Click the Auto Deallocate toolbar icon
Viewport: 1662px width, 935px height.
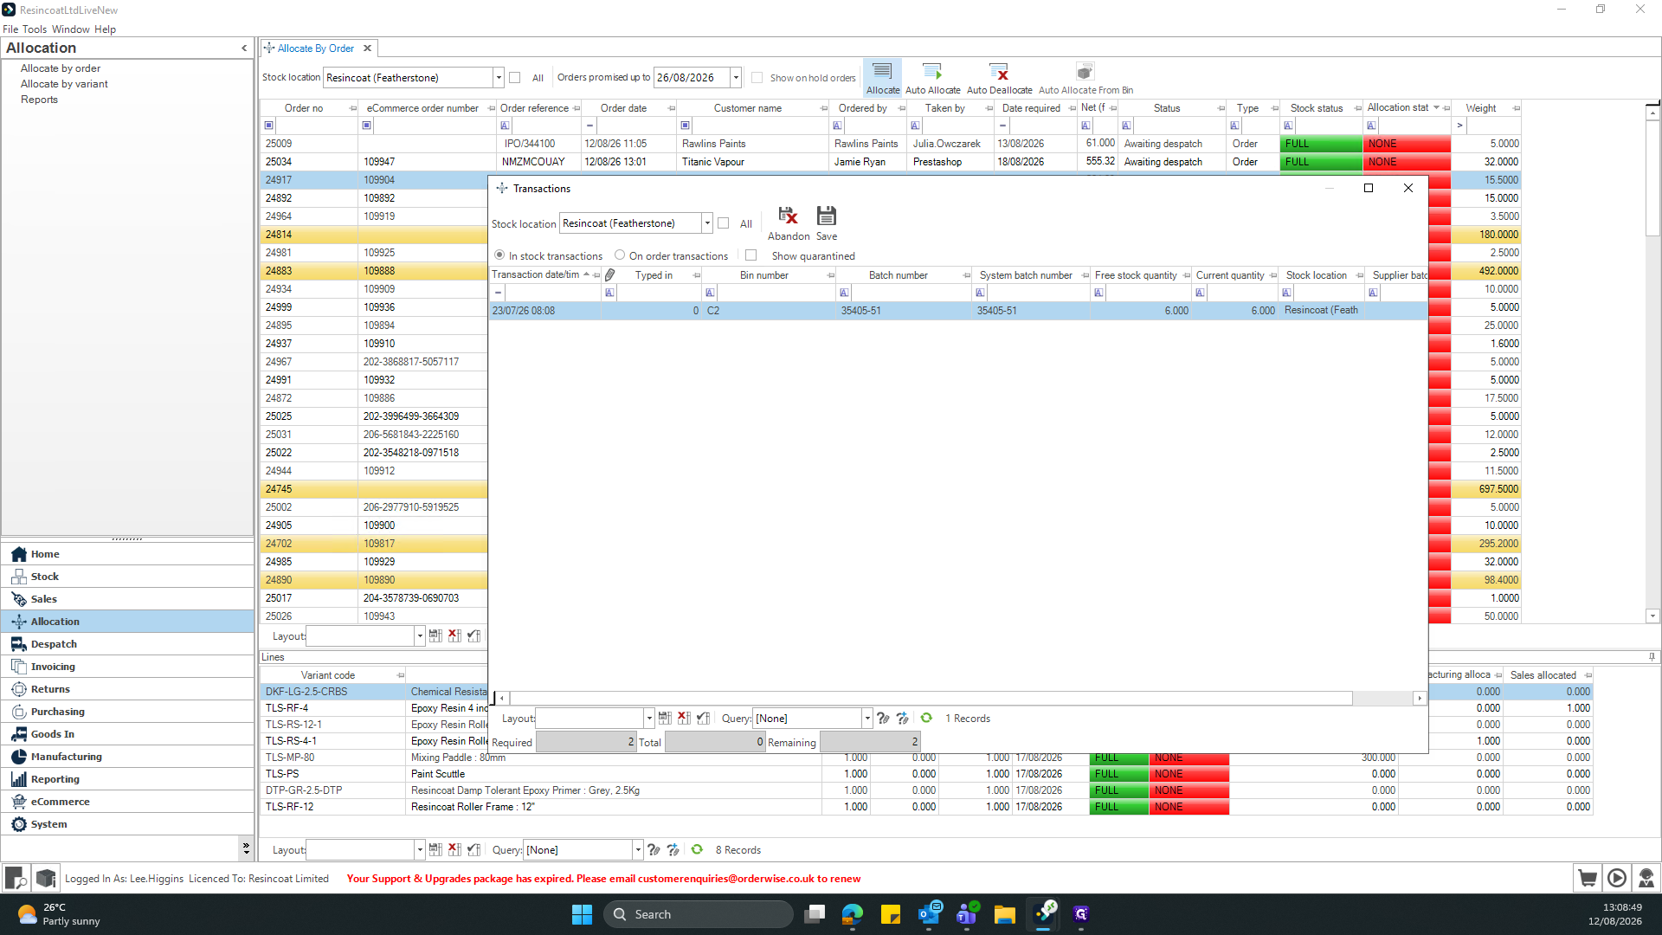coord(999,77)
